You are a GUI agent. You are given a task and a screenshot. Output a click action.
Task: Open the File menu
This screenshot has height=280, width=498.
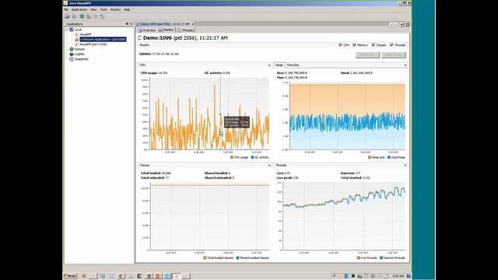point(66,10)
